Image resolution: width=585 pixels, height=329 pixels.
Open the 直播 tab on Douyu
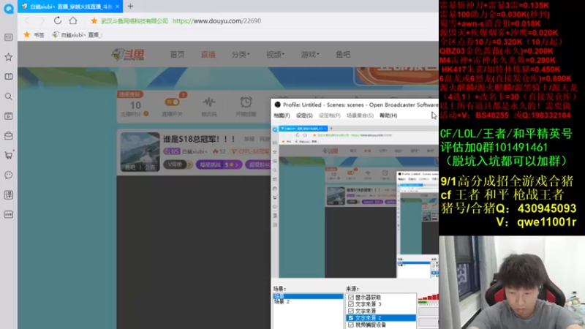click(208, 54)
